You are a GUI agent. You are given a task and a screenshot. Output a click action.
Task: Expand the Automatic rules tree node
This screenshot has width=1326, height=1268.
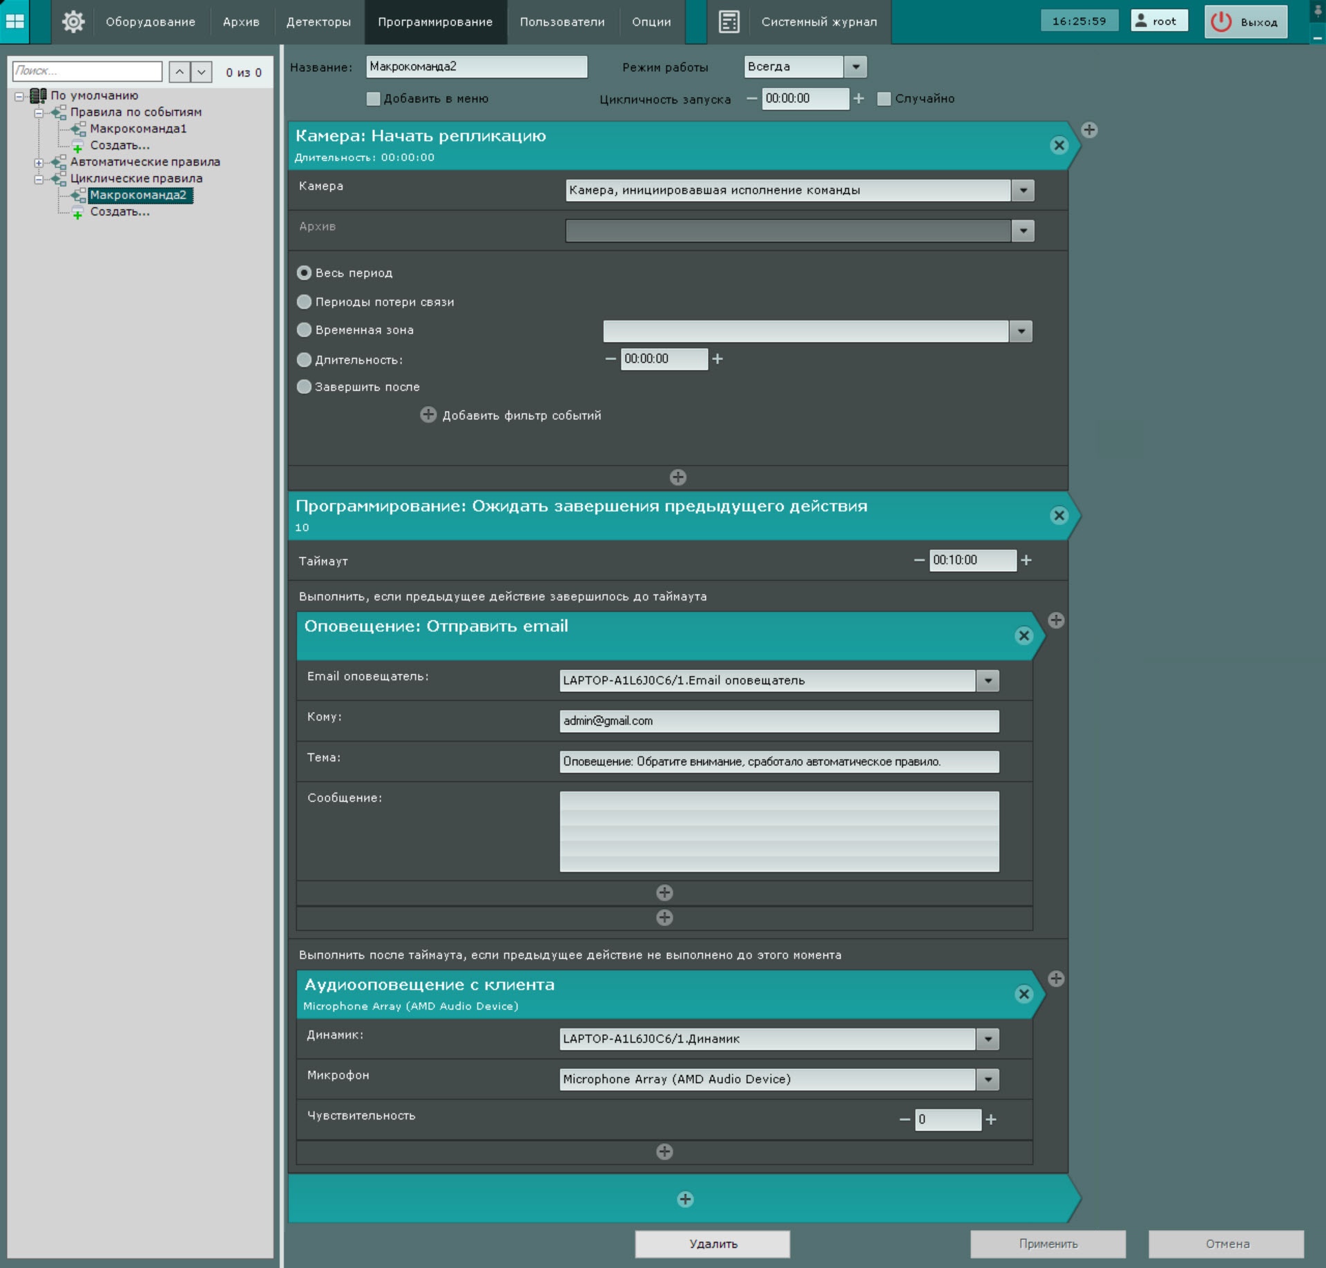point(39,162)
